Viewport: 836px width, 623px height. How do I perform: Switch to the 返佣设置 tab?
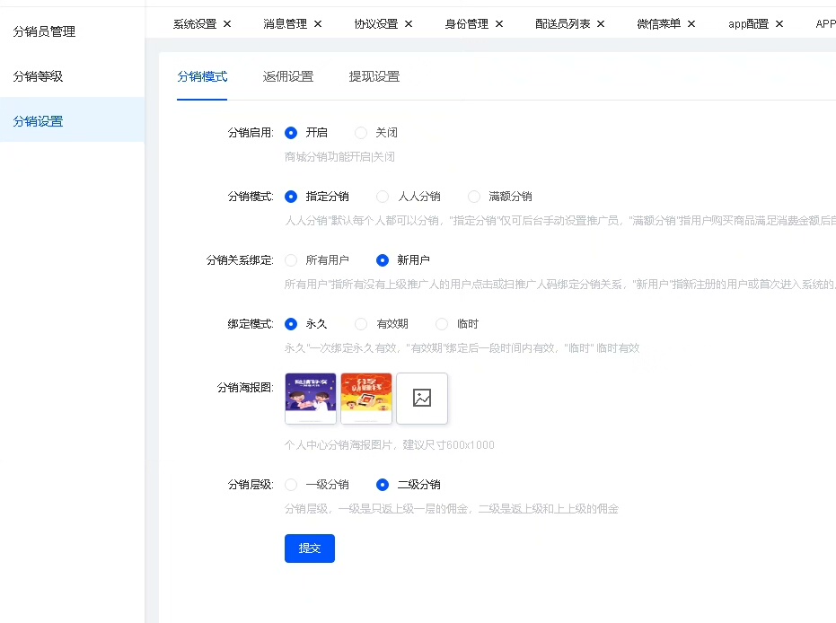tap(288, 77)
